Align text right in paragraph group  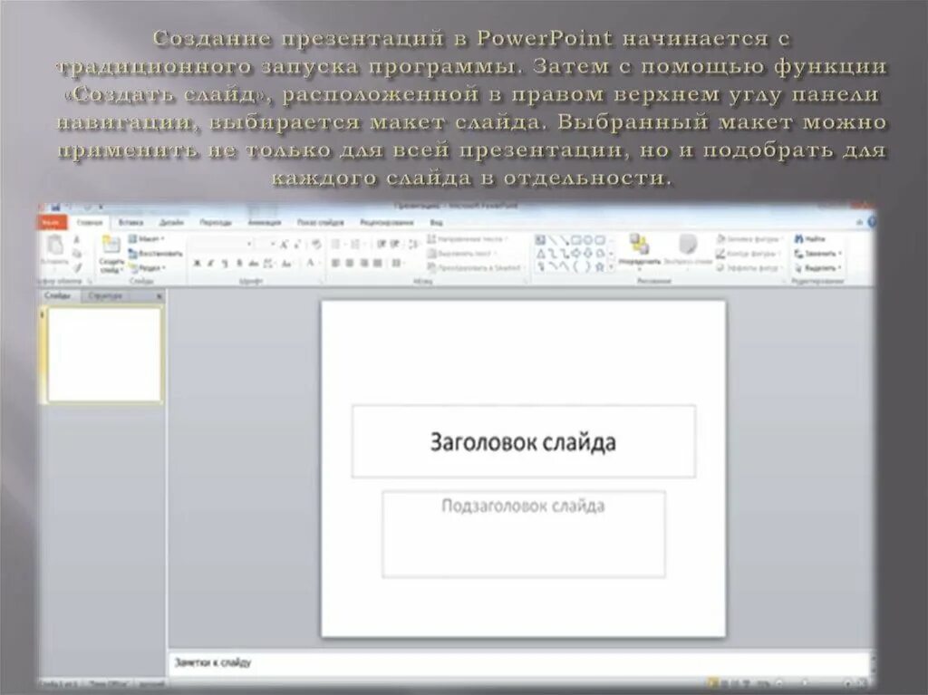coord(364,264)
